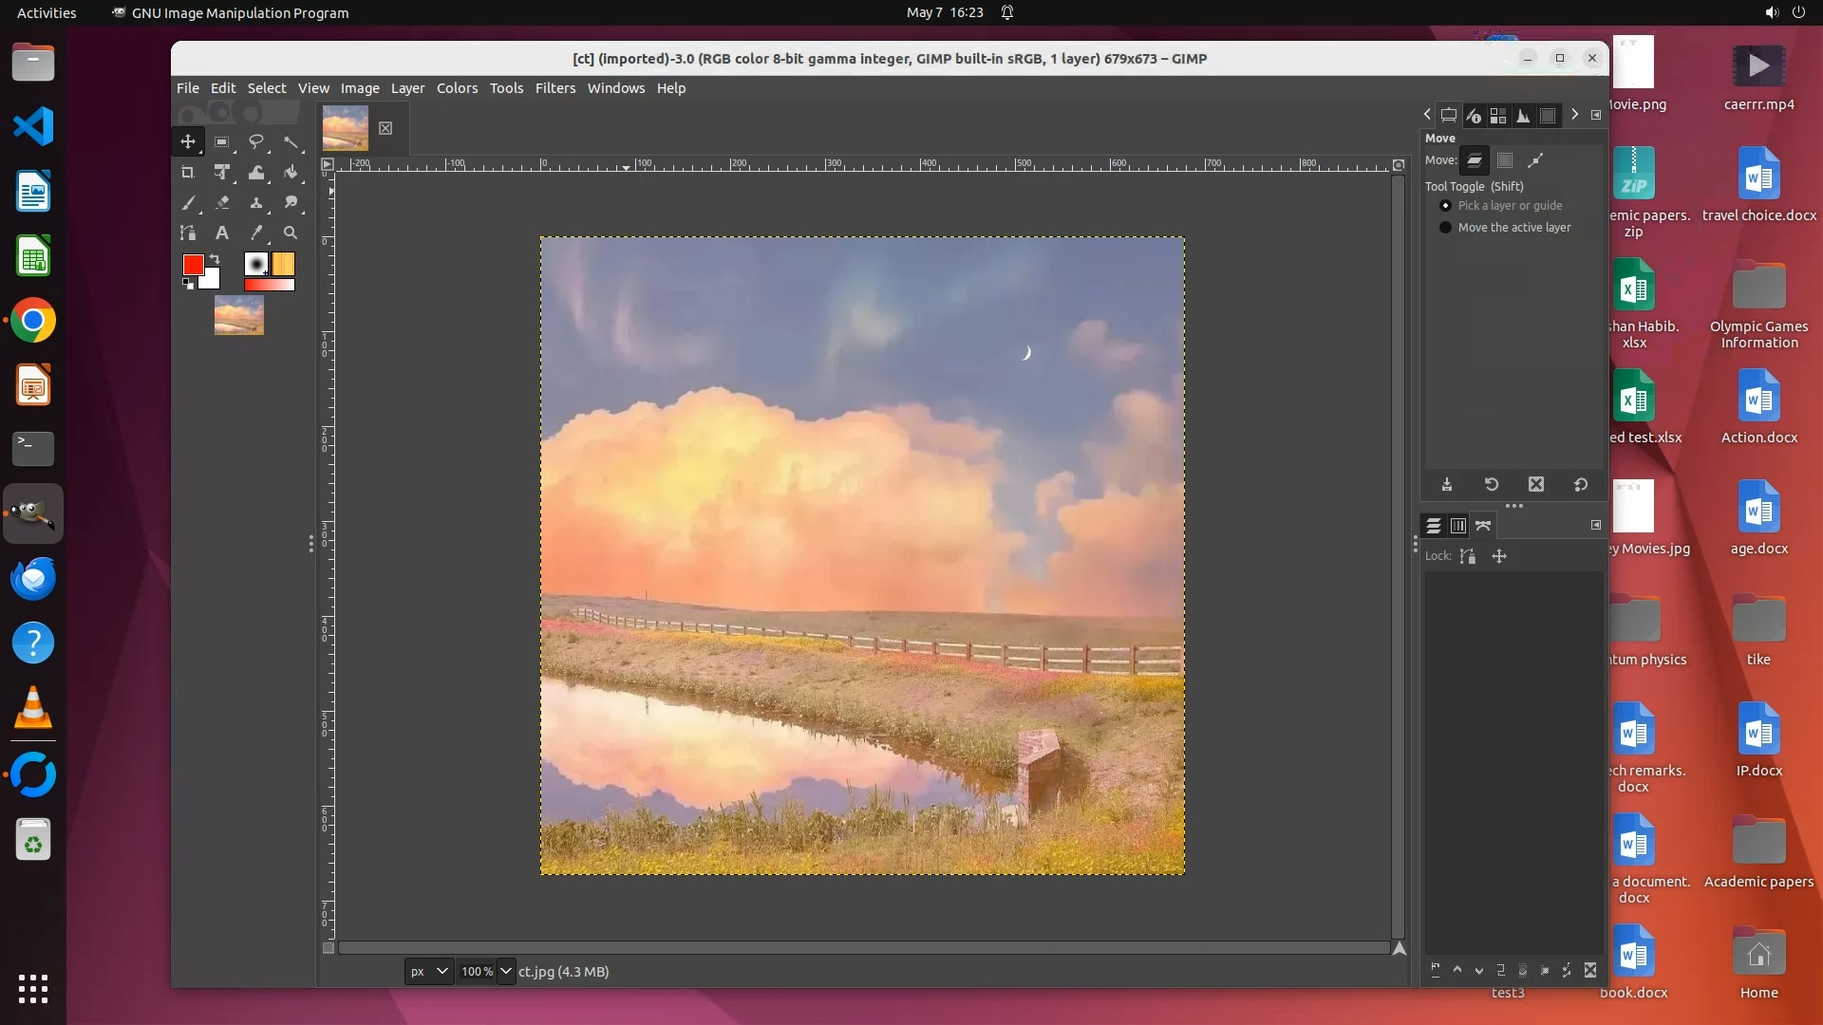Choose 'Move the active layer' radio option
The width and height of the screenshot is (1823, 1025).
pyautogui.click(x=1445, y=228)
